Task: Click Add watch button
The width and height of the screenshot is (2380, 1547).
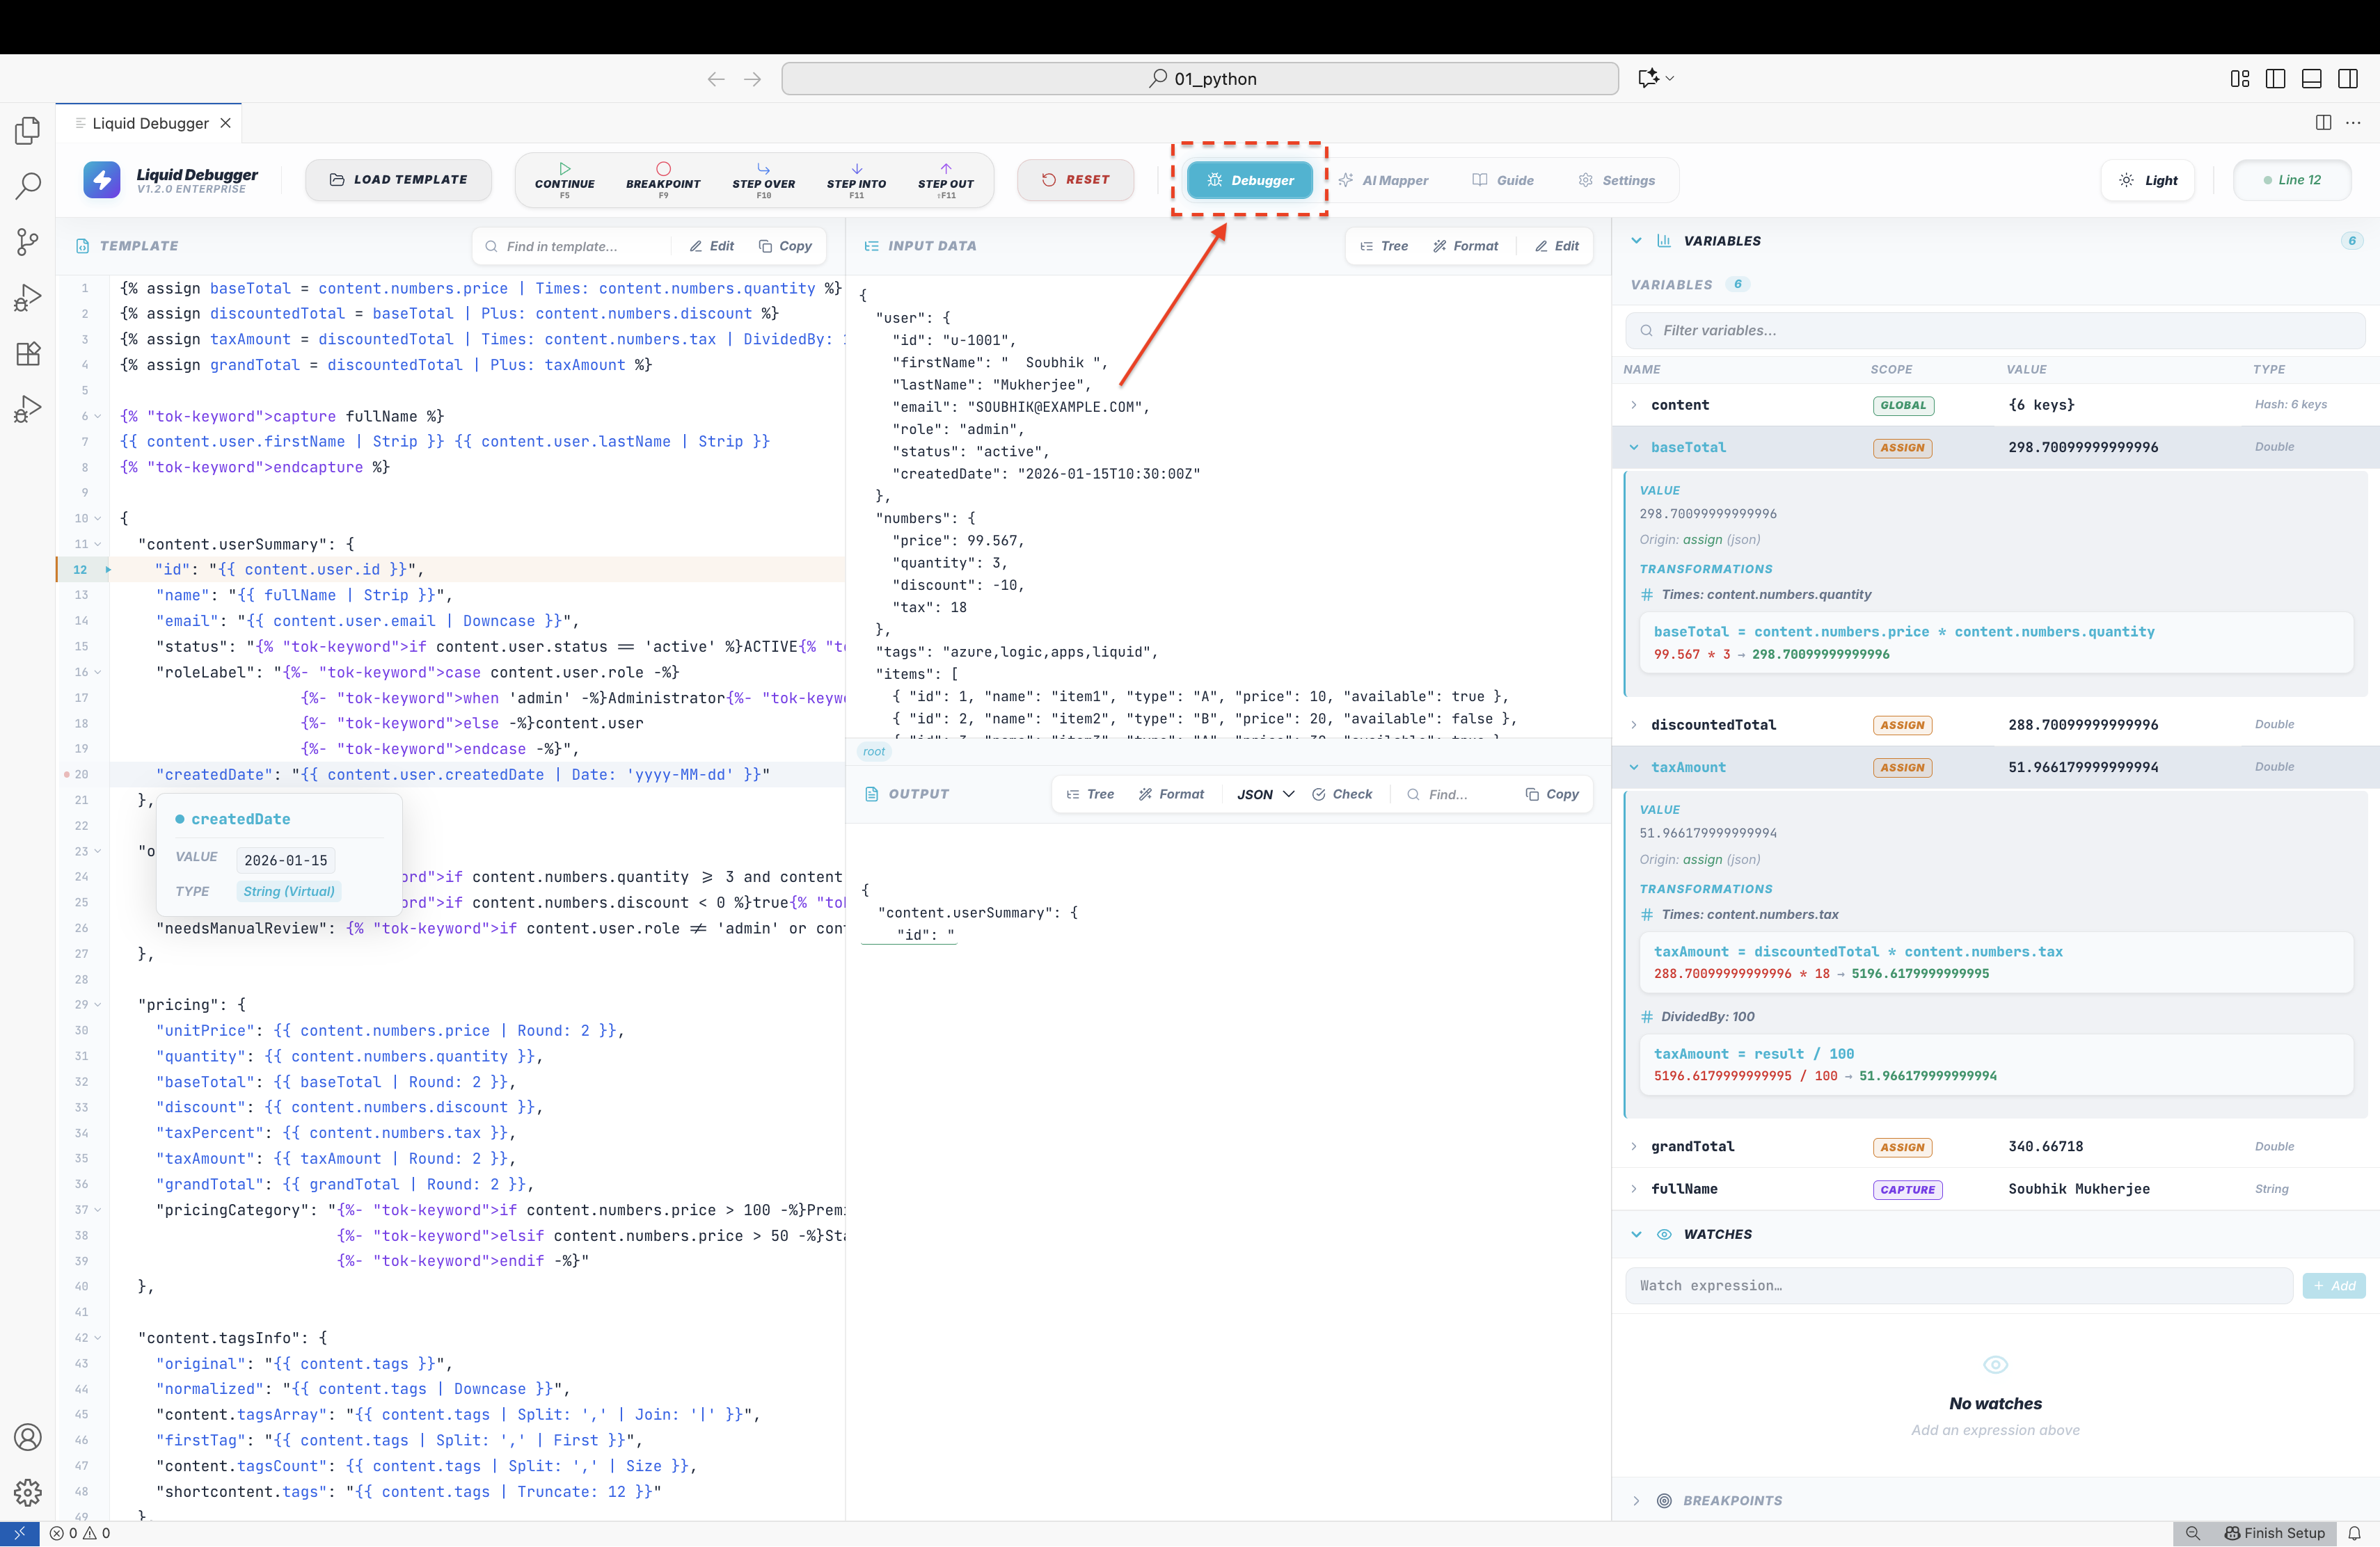Action: coord(2334,1286)
